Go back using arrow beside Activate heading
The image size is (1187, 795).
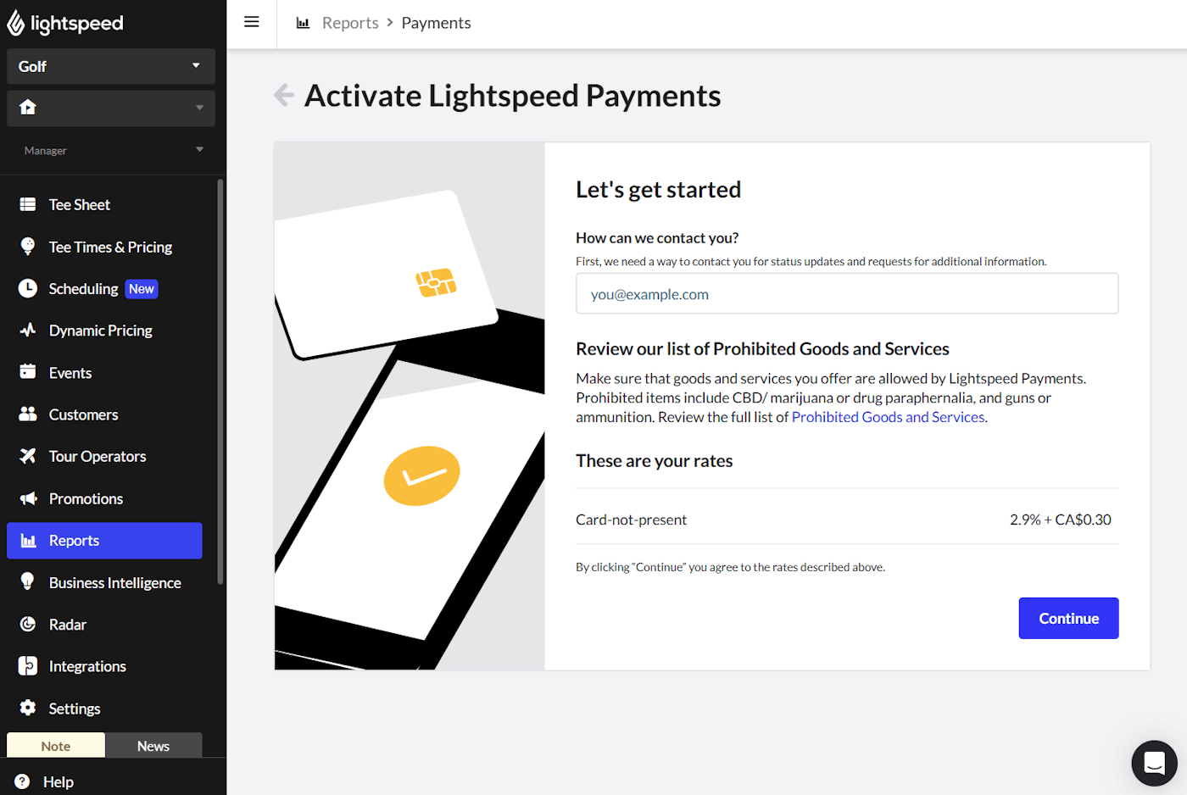tap(284, 95)
